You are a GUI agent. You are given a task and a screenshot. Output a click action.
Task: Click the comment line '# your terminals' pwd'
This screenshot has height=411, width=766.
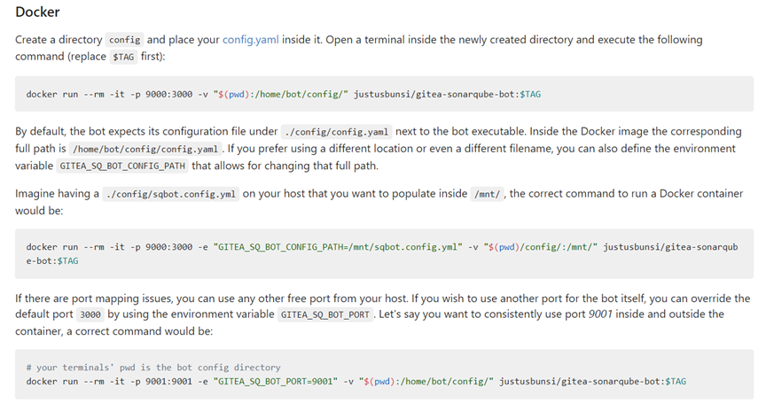coord(153,368)
